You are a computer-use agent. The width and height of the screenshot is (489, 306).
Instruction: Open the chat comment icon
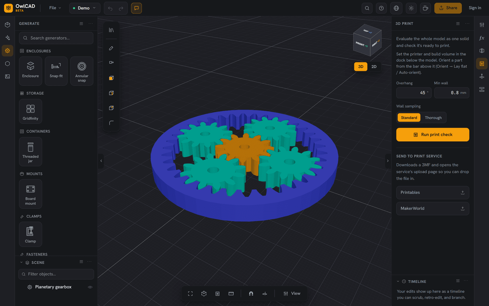click(x=136, y=8)
